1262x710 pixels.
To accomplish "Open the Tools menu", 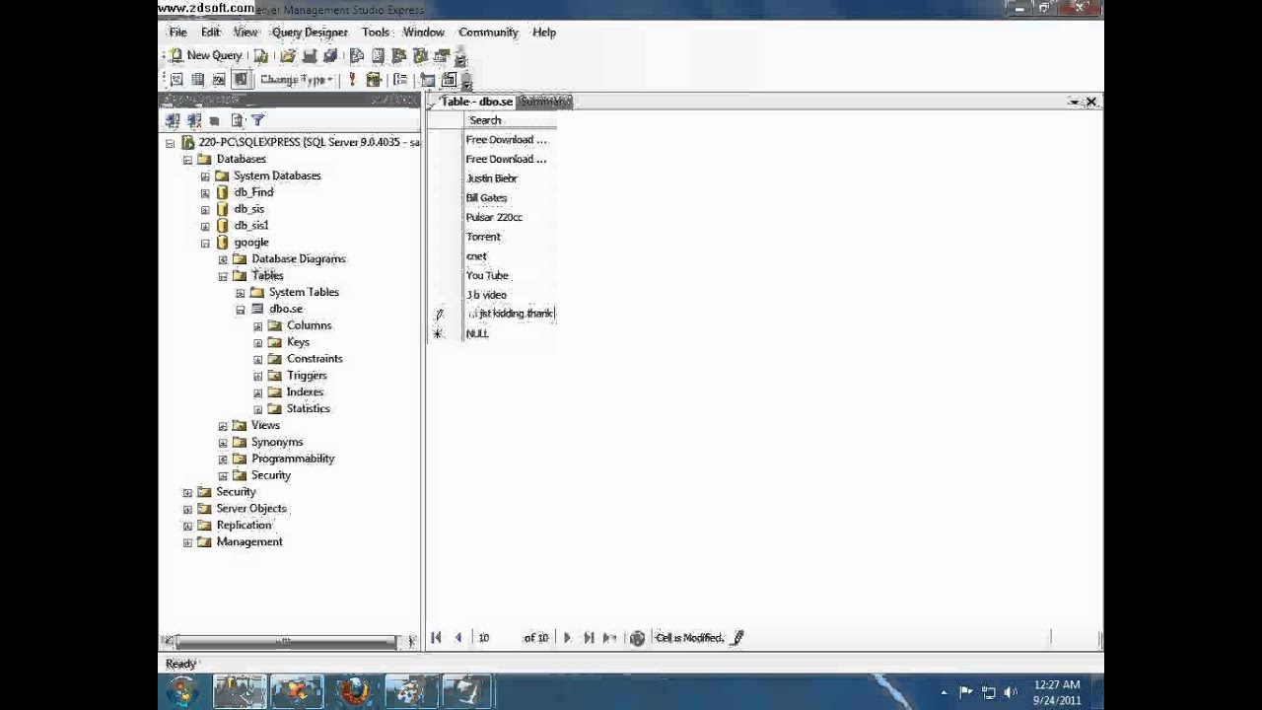I will (x=376, y=33).
